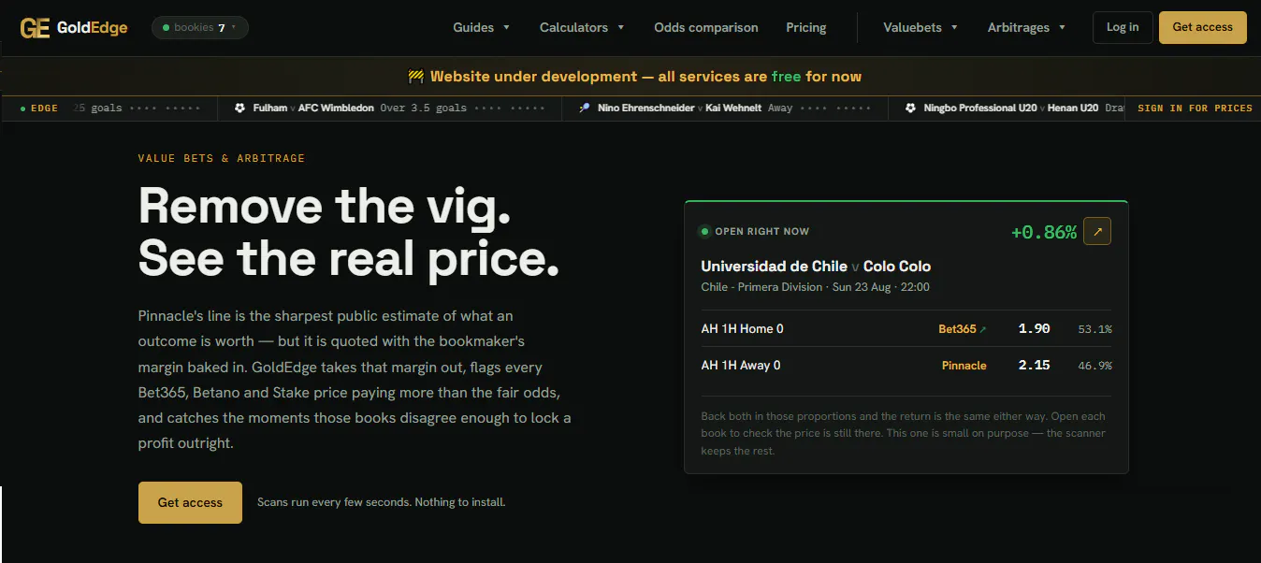Viewport: 1261px width, 563px height.
Task: Click soccer ball icon beside Ningbo Professional U20
Action: tap(911, 108)
